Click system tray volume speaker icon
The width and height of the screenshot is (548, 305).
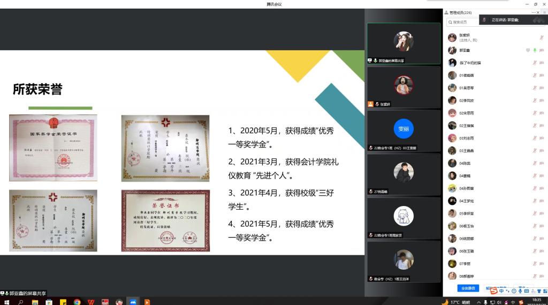(x=499, y=302)
